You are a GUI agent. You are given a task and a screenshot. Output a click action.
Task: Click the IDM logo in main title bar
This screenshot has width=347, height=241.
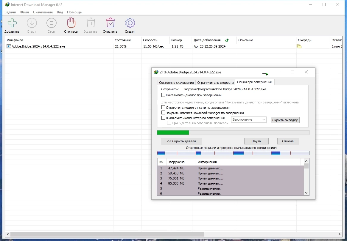(x=7, y=4)
